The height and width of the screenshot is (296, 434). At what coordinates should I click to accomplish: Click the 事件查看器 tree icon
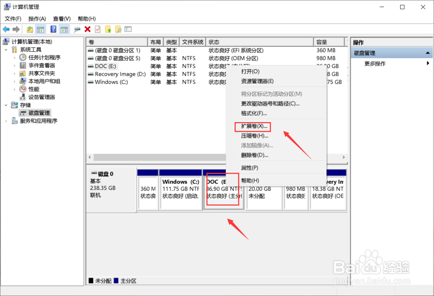[x=23, y=65]
